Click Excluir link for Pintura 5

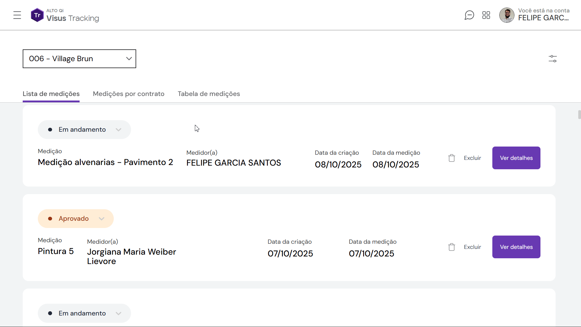(472, 247)
